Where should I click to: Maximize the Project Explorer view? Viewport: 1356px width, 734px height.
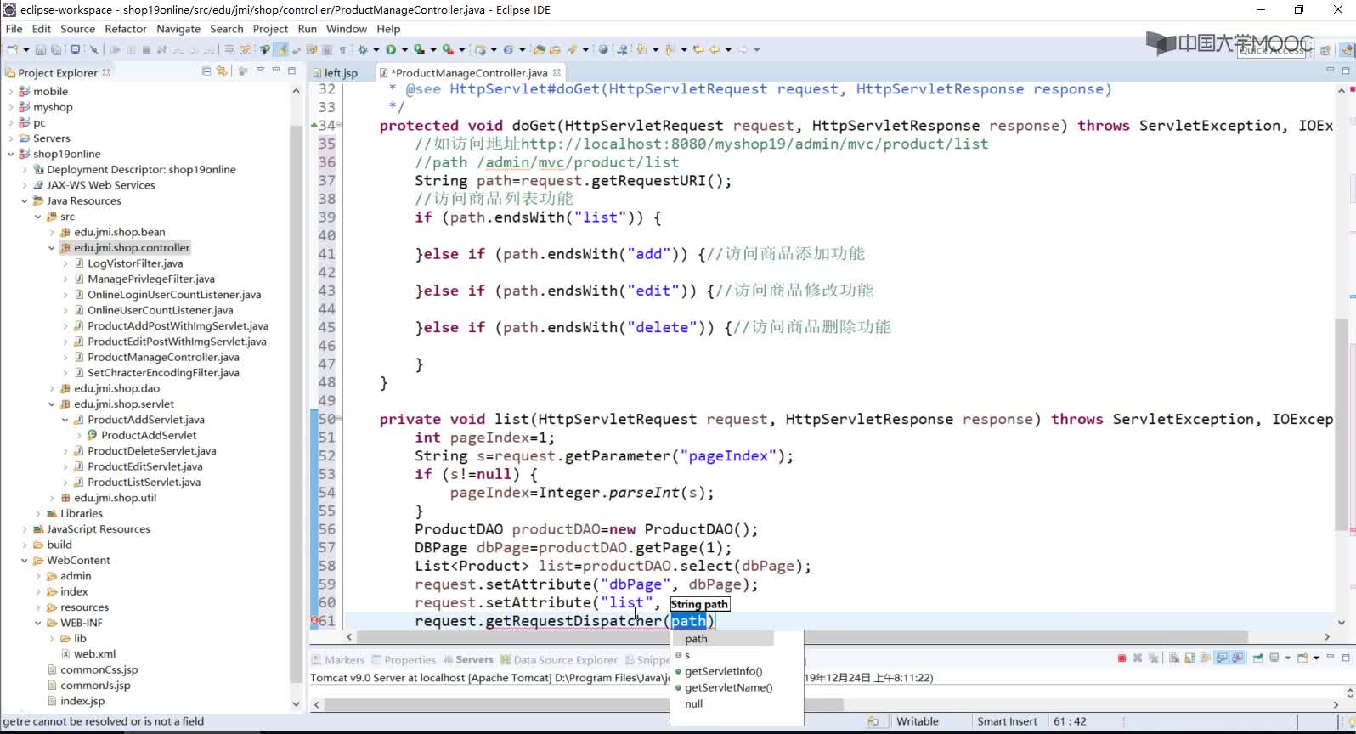tap(292, 71)
